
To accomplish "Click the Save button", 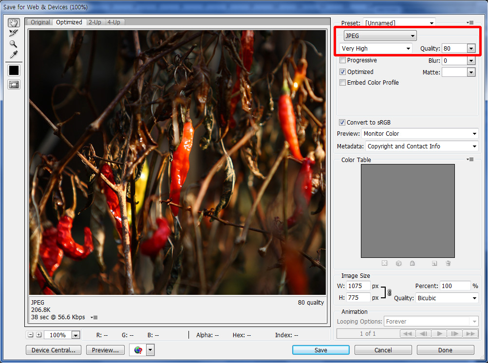I will click(x=320, y=350).
